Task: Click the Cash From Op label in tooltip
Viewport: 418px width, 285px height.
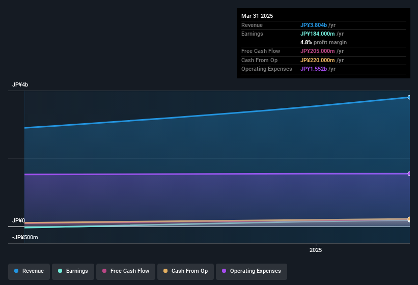Action: (x=259, y=60)
